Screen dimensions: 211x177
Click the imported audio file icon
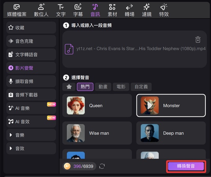[69, 49]
